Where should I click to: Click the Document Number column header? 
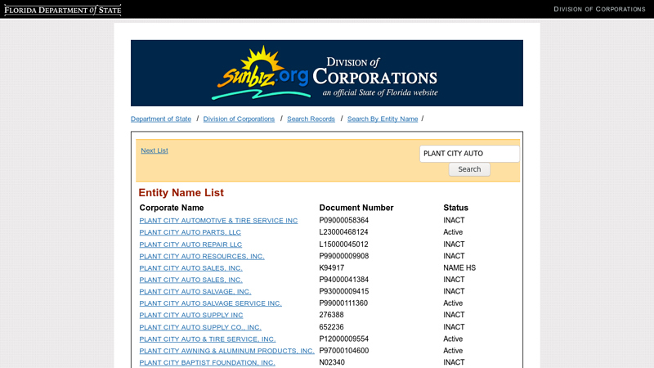tap(356, 208)
